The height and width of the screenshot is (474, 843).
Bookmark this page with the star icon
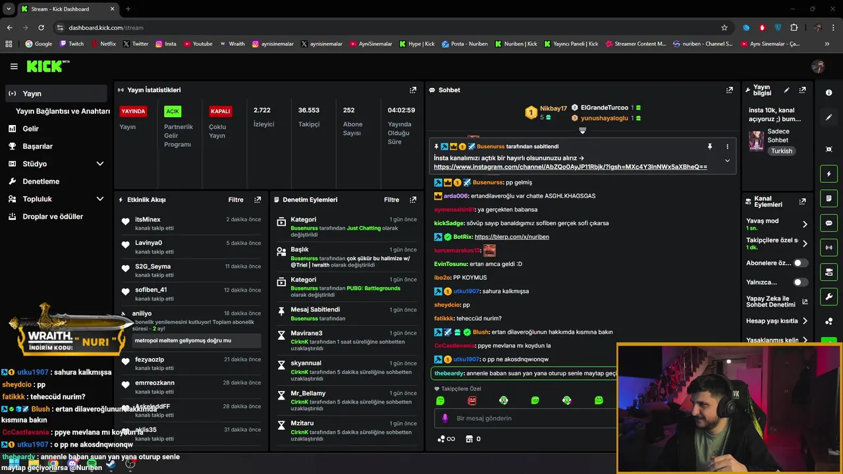[x=724, y=28]
